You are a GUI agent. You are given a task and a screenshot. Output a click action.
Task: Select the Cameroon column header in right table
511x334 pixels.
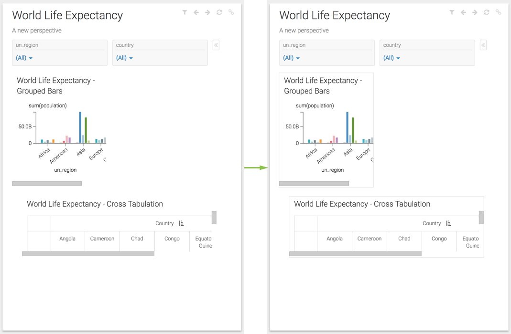(x=370, y=239)
